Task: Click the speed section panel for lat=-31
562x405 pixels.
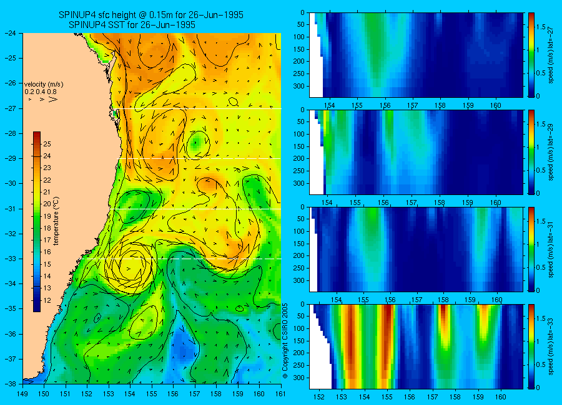Action: (x=416, y=249)
